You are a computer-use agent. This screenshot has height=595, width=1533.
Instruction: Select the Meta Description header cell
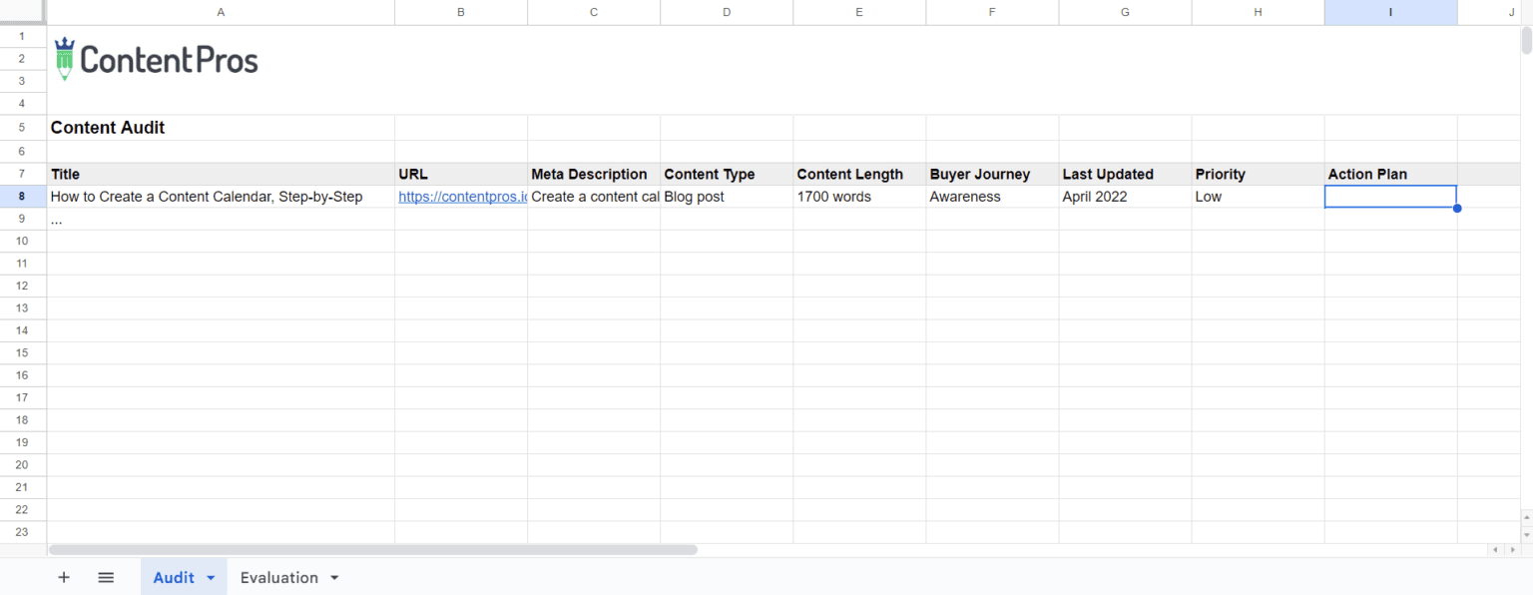pyautogui.click(x=594, y=174)
